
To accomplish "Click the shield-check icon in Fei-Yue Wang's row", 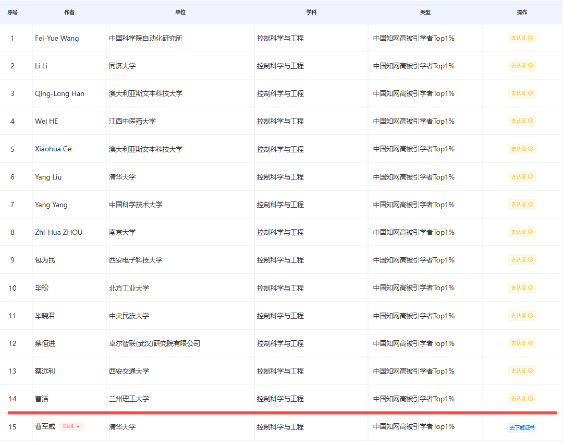I will coord(531,38).
